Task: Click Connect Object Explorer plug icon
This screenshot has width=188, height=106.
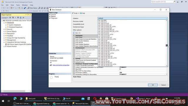Action: tap(10, 18)
